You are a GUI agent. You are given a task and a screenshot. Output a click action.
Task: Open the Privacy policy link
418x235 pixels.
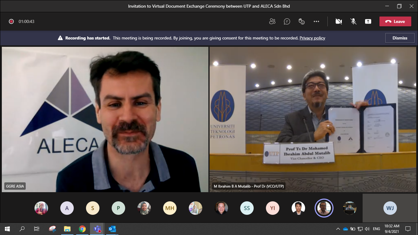click(312, 38)
